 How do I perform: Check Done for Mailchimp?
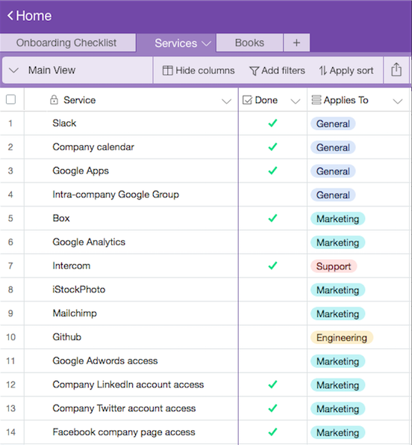click(272, 313)
